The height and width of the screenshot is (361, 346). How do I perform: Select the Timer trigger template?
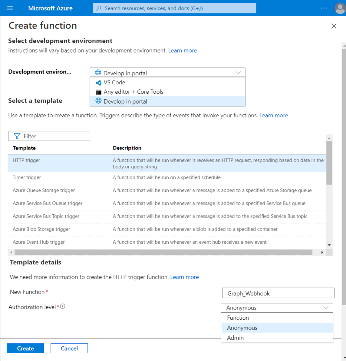pyautogui.click(x=167, y=177)
